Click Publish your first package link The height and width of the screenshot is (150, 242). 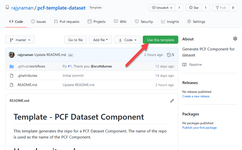coord(199,128)
